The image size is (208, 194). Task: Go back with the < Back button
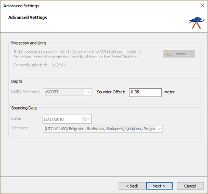[x=132, y=186]
